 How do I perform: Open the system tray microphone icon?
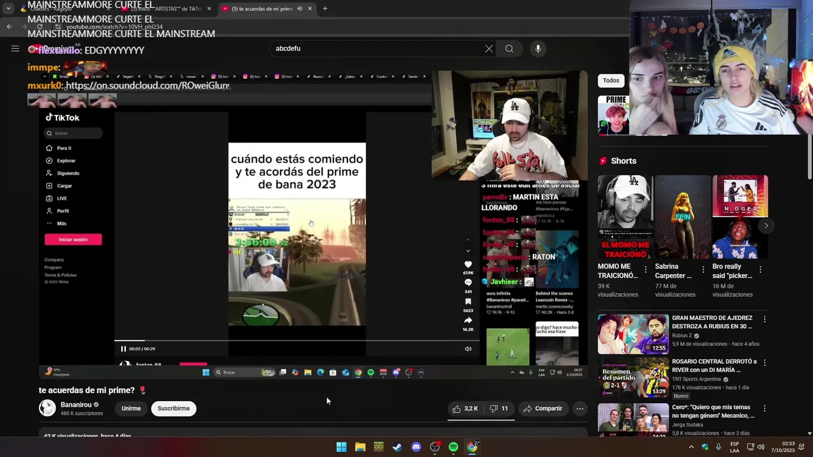[x=718, y=447]
